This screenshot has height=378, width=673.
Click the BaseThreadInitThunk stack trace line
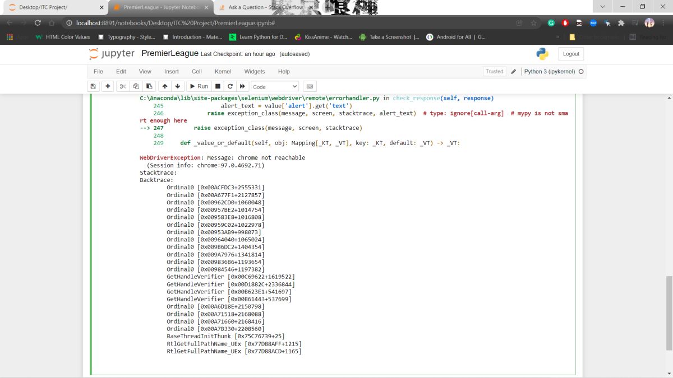coord(225,336)
